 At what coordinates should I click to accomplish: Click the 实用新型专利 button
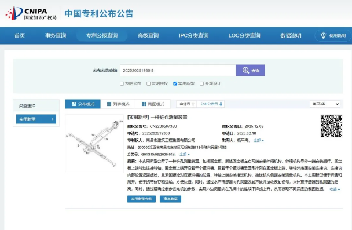pyautogui.click(x=141, y=199)
